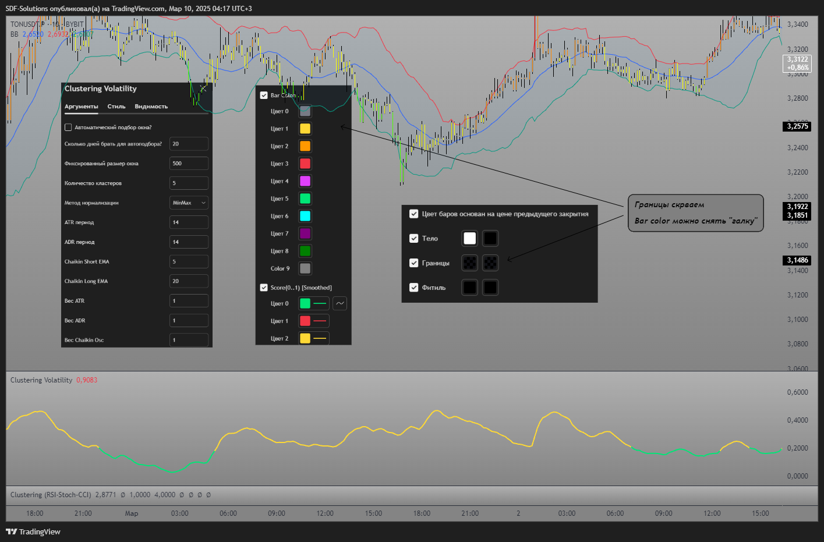Pick the right black Фитиль swatch
The height and width of the screenshot is (542, 824).
490,288
